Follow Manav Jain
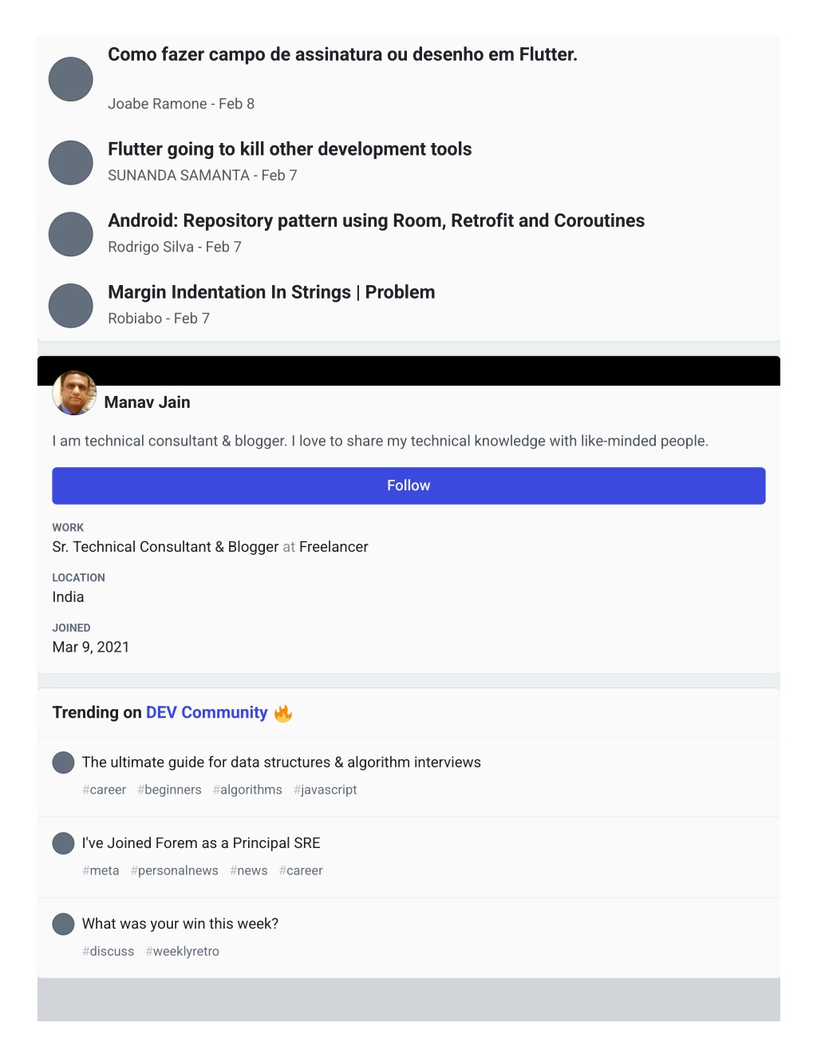Screen dimensions: 817x1058 coord(408,485)
